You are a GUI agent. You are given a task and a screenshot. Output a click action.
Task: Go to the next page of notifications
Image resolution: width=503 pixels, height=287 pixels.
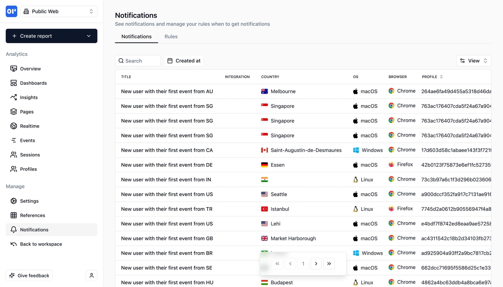point(316,263)
